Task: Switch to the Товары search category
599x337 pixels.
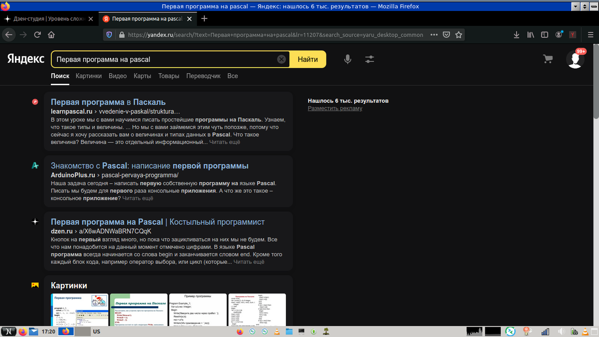Action: point(169,76)
